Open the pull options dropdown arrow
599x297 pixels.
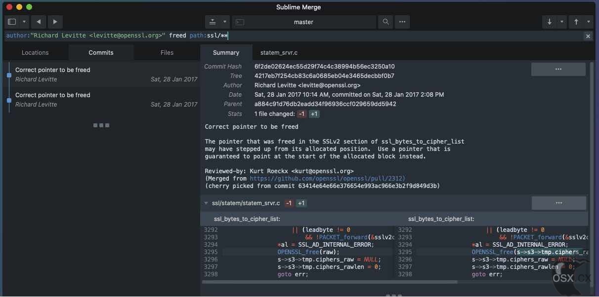562,22
